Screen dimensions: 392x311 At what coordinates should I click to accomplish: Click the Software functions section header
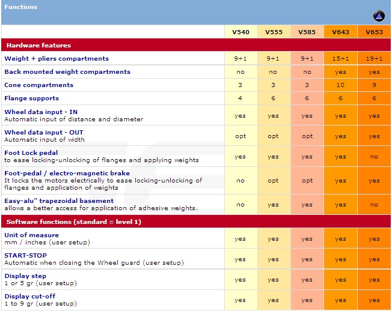[75, 221]
